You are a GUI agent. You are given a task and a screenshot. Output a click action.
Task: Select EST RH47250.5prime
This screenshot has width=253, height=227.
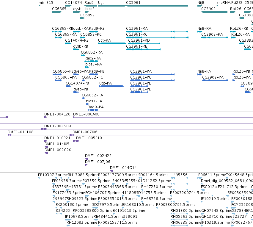point(156,187)
